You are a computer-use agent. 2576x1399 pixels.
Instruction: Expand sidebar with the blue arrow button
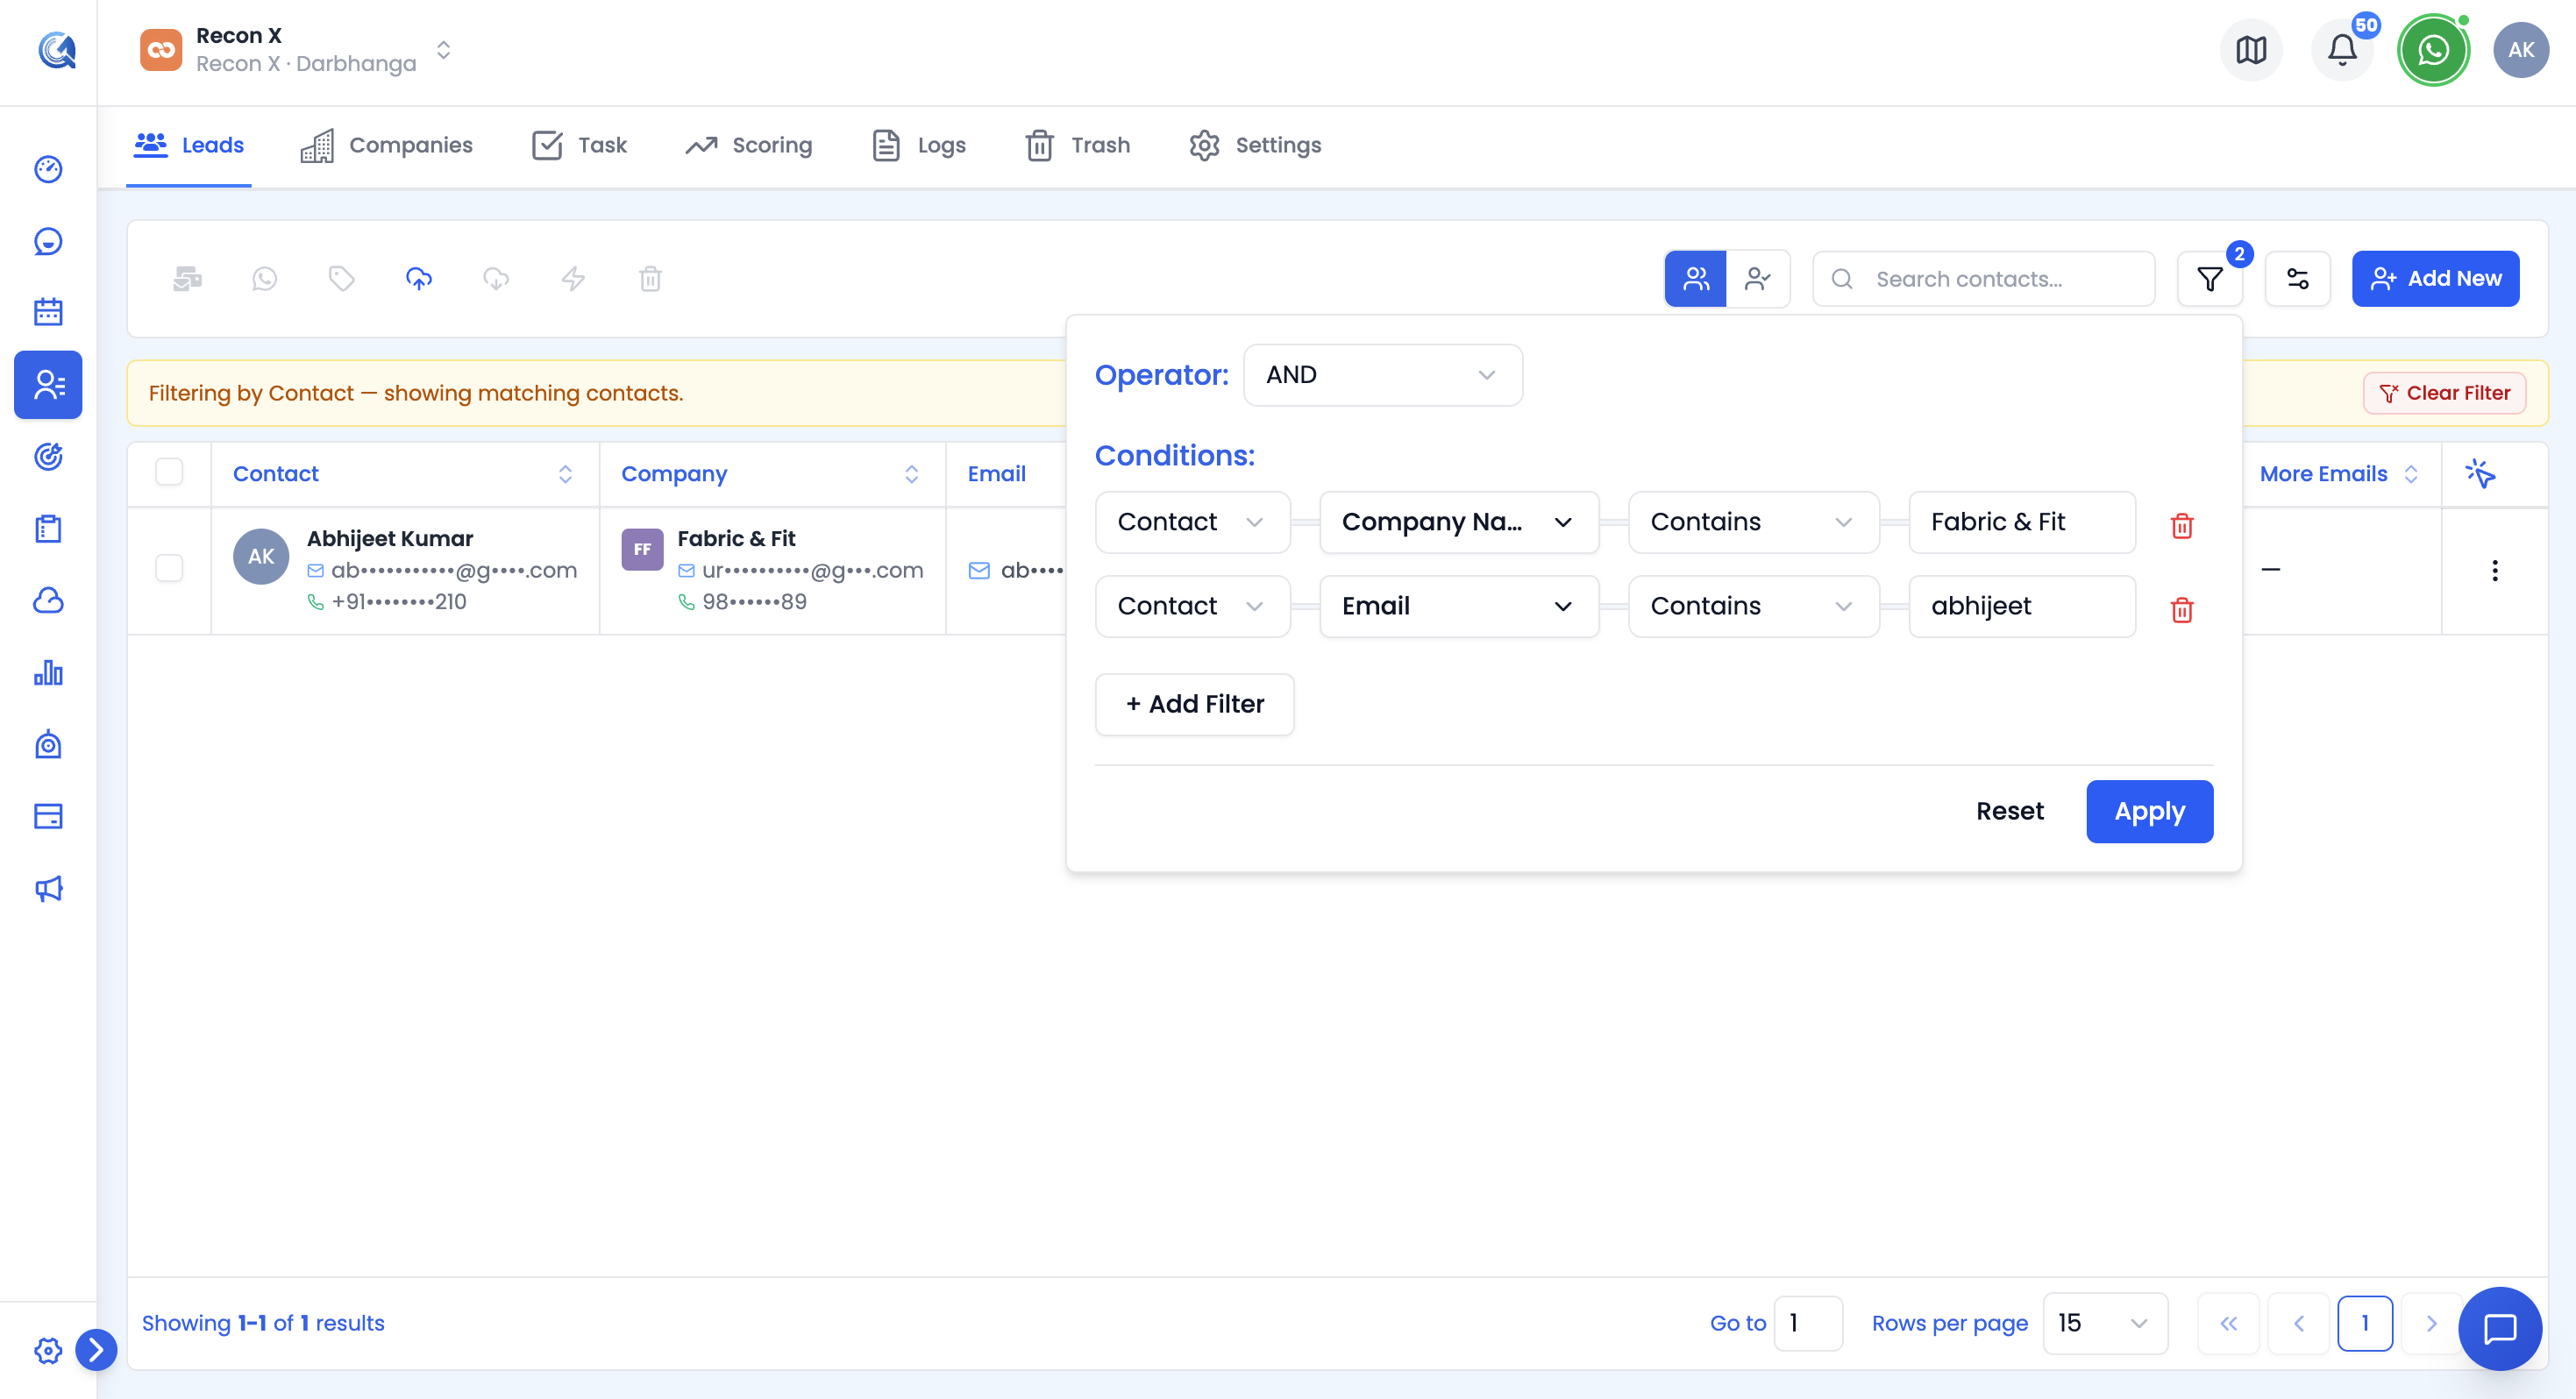click(x=96, y=1350)
